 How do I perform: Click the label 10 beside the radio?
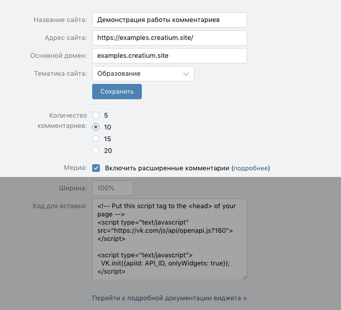tap(108, 127)
